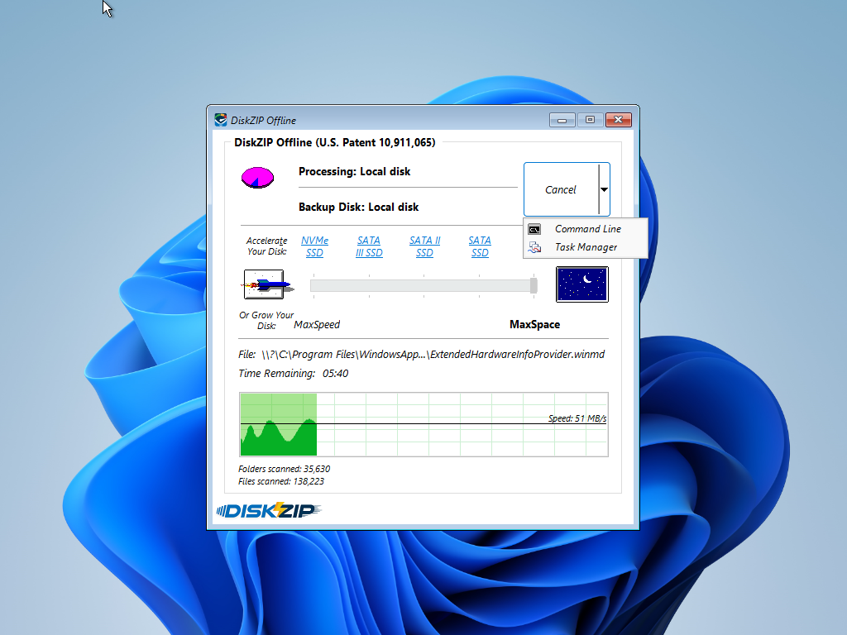Viewport: 847px width, 635px height.
Task: Click Backup Disk: Local disk text
Action: 359,207
